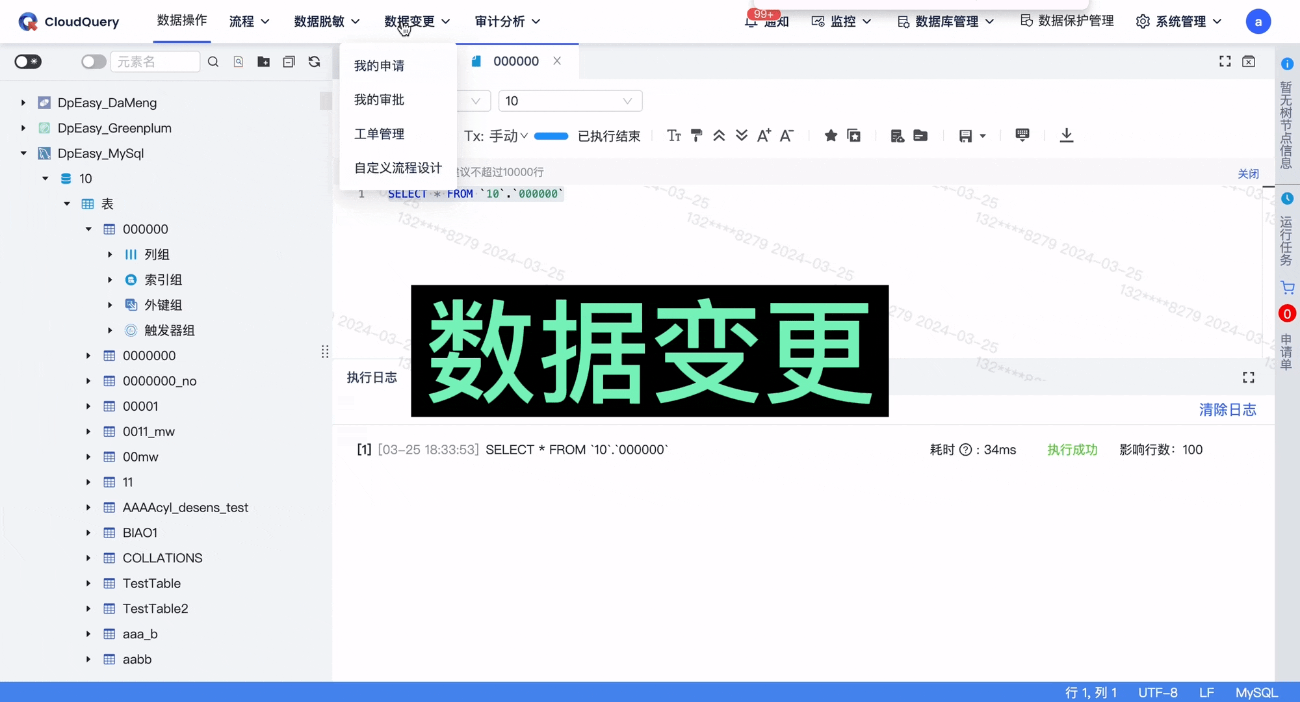Add current SQL to favorites

click(x=830, y=135)
